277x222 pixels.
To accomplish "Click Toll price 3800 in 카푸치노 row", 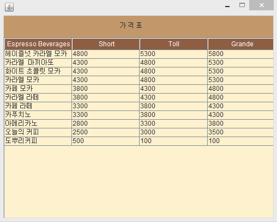I will pyautogui.click(x=173, y=115).
